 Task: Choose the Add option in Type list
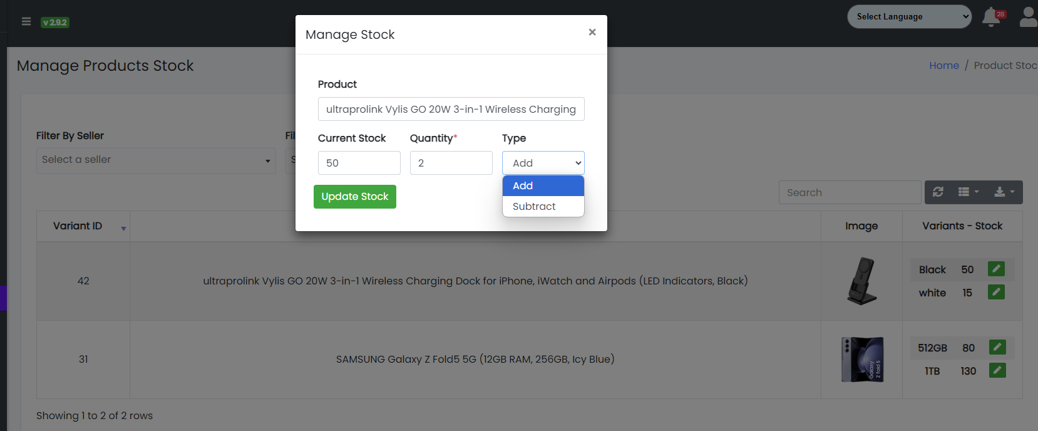(x=523, y=185)
